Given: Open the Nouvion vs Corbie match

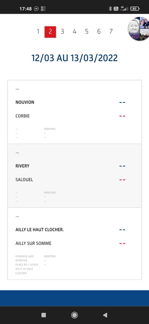Looking at the screenshot, I should [x=74, y=112].
